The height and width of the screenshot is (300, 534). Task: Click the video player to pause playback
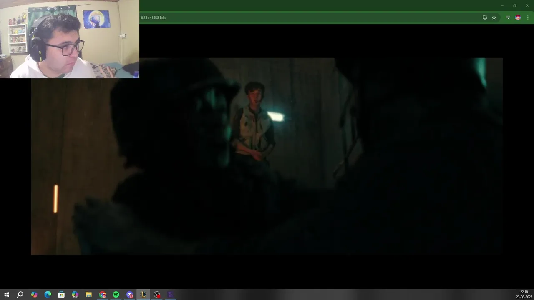267,156
